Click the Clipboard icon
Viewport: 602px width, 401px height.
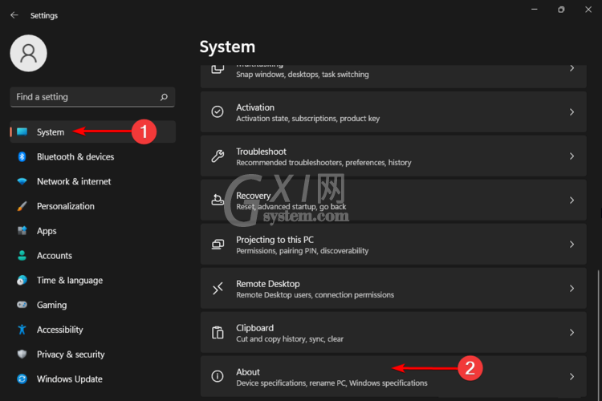tap(218, 332)
